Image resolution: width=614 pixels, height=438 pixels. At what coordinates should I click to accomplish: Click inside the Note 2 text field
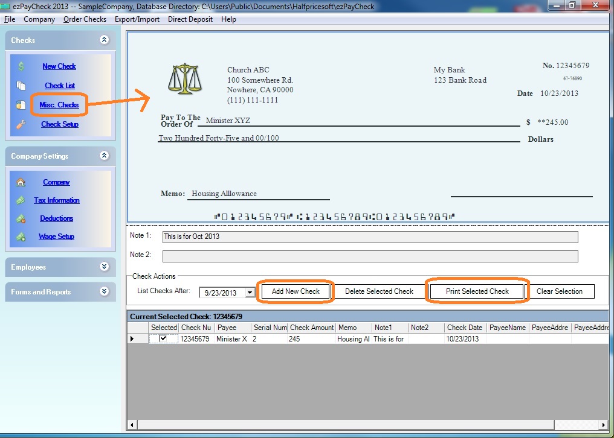coord(370,256)
